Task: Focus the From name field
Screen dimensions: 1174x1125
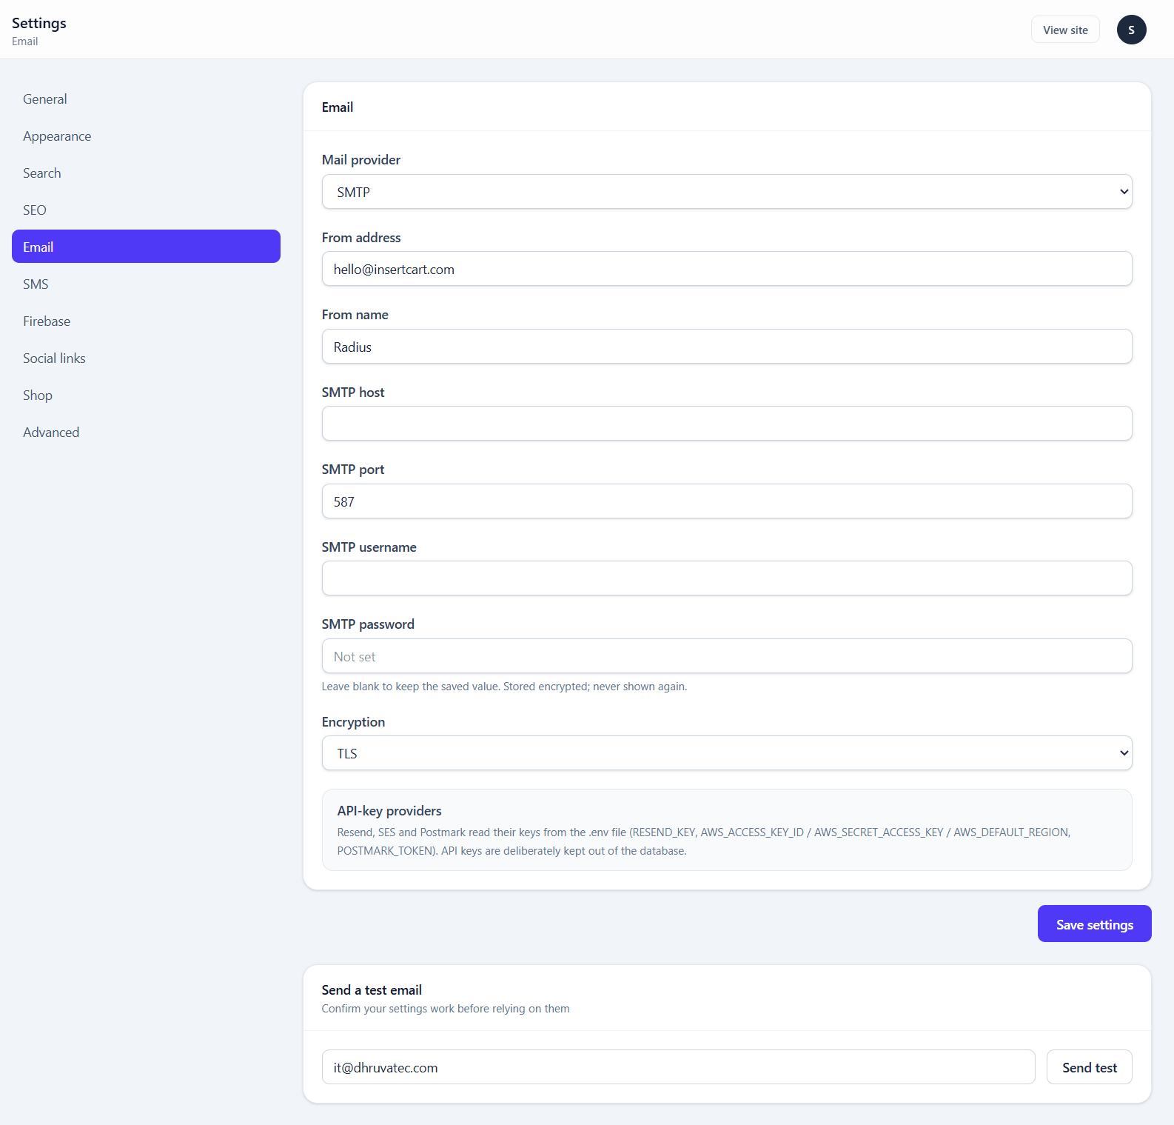Action: click(x=727, y=347)
